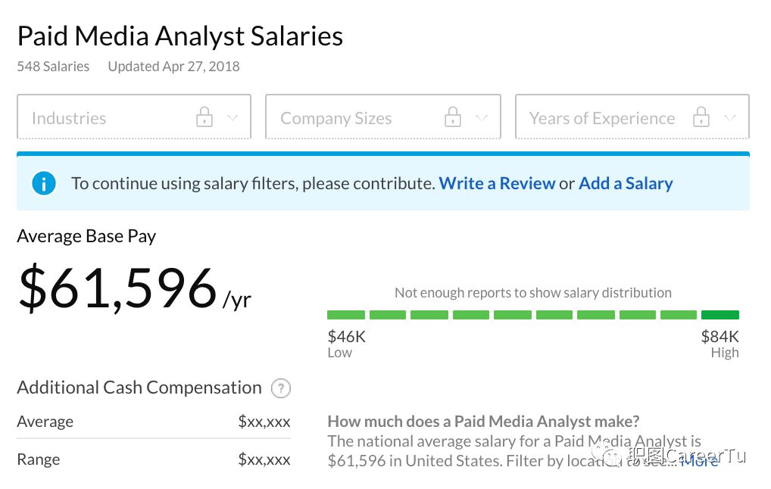Expand the Years of Experience dropdown chevron
771x489 pixels.
pyautogui.click(x=730, y=117)
